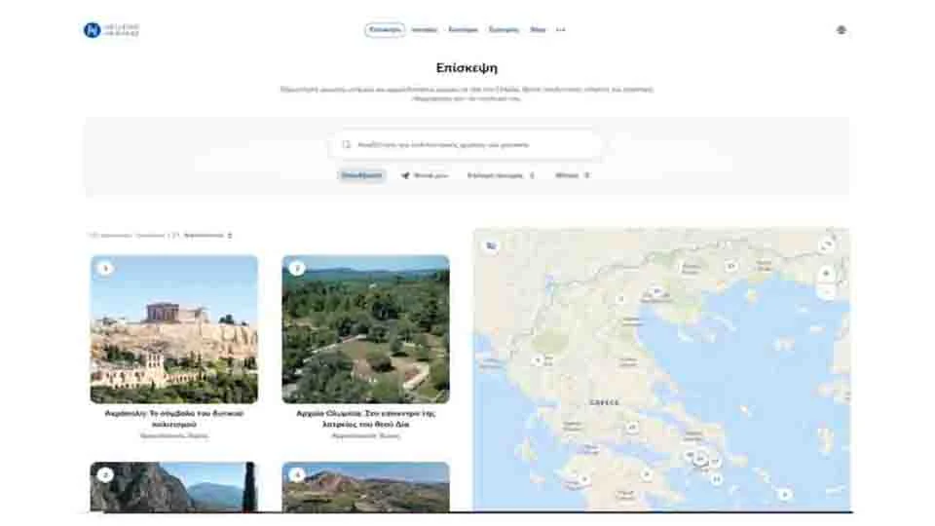This screenshot has height=526, width=935.
Task: Expand the map to fullscreen
Action: [826, 245]
